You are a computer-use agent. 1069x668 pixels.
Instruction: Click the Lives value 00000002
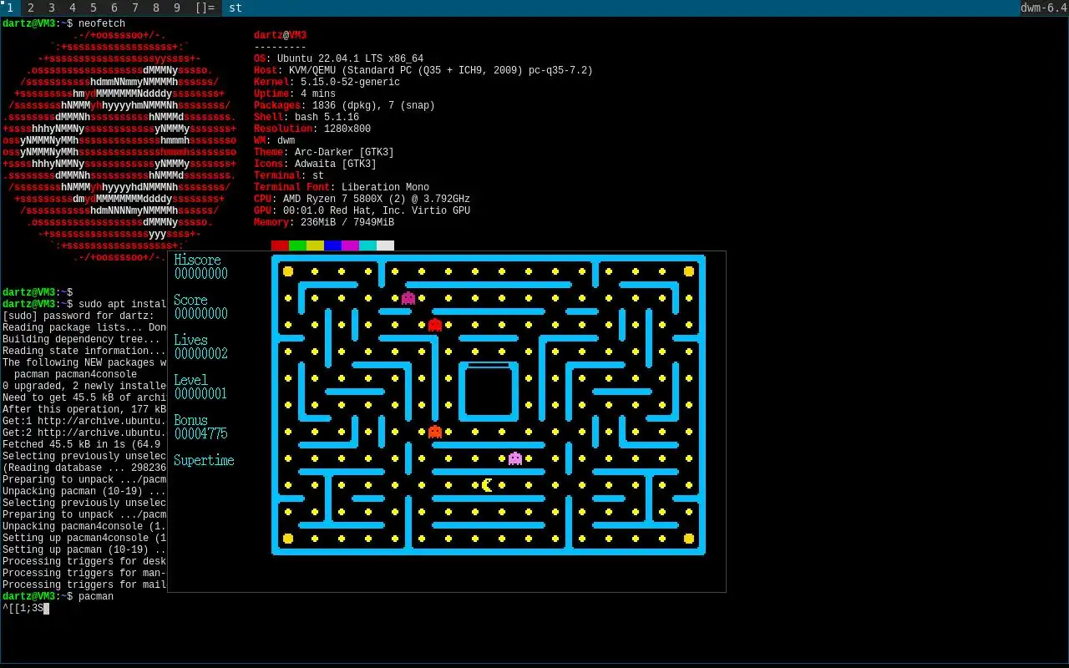click(201, 354)
